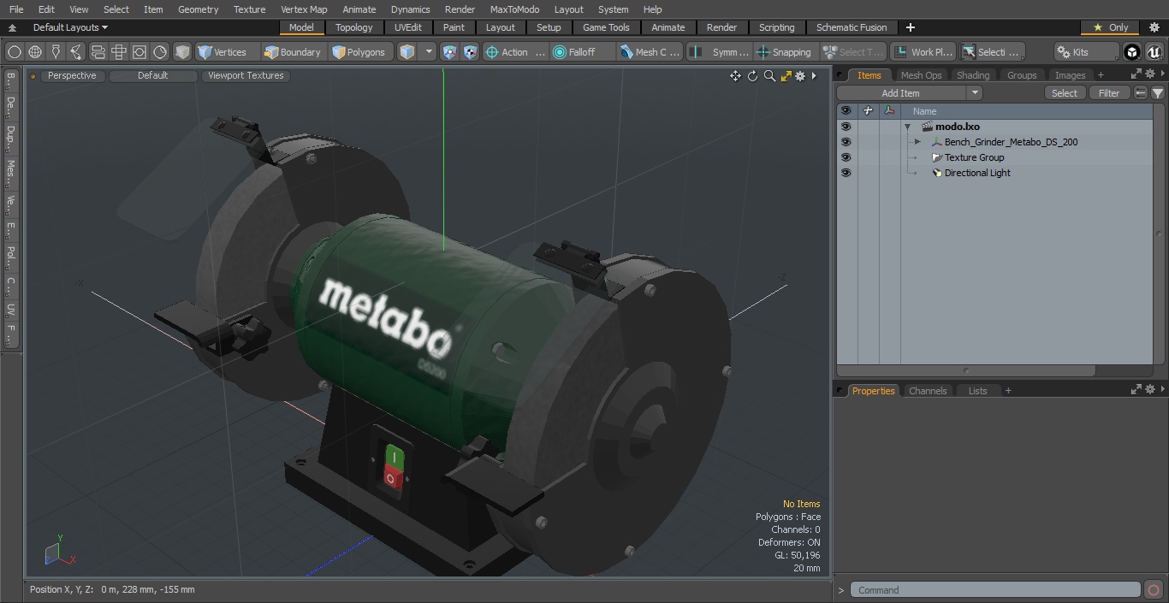
Task: Click the square with inner circle icon
Action: (x=139, y=52)
